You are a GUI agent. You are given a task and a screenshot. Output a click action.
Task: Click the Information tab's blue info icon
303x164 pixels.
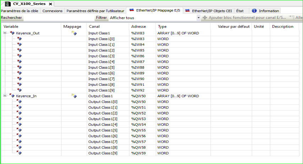coord(254,11)
